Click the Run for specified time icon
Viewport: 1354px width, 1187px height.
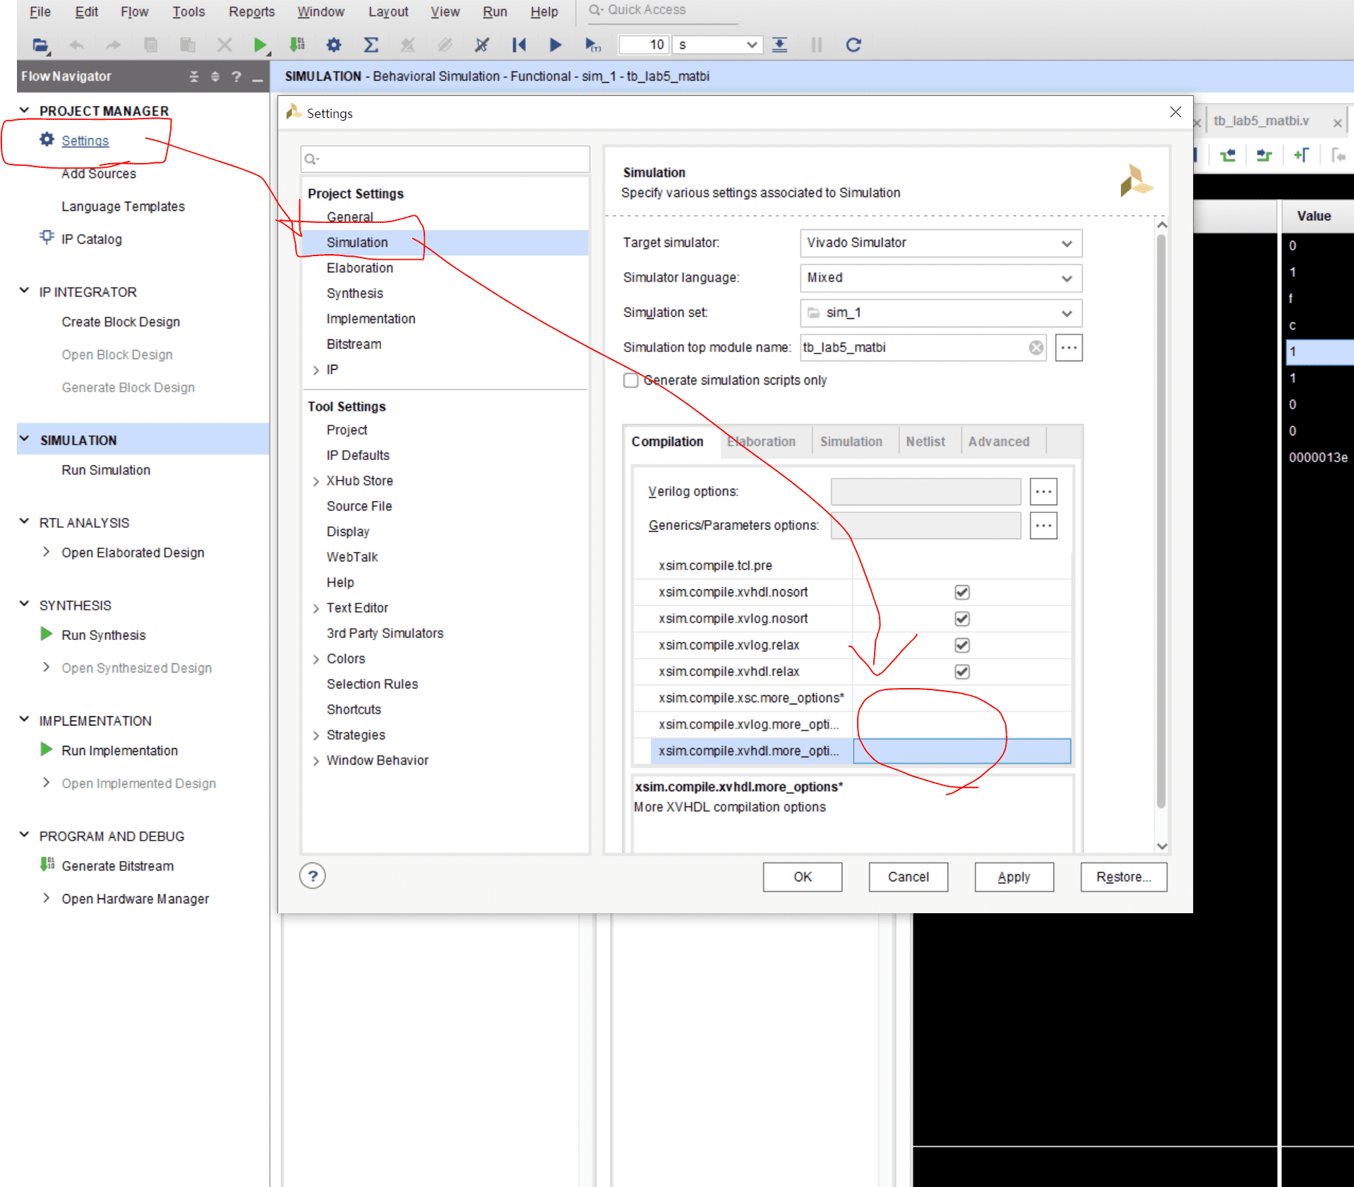click(x=592, y=45)
